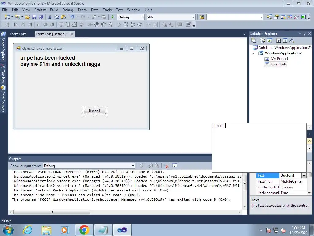Screen dimensions: 314x236
Task: Open the Toolbox hammer and wrench icon
Action: (x=297, y=17)
